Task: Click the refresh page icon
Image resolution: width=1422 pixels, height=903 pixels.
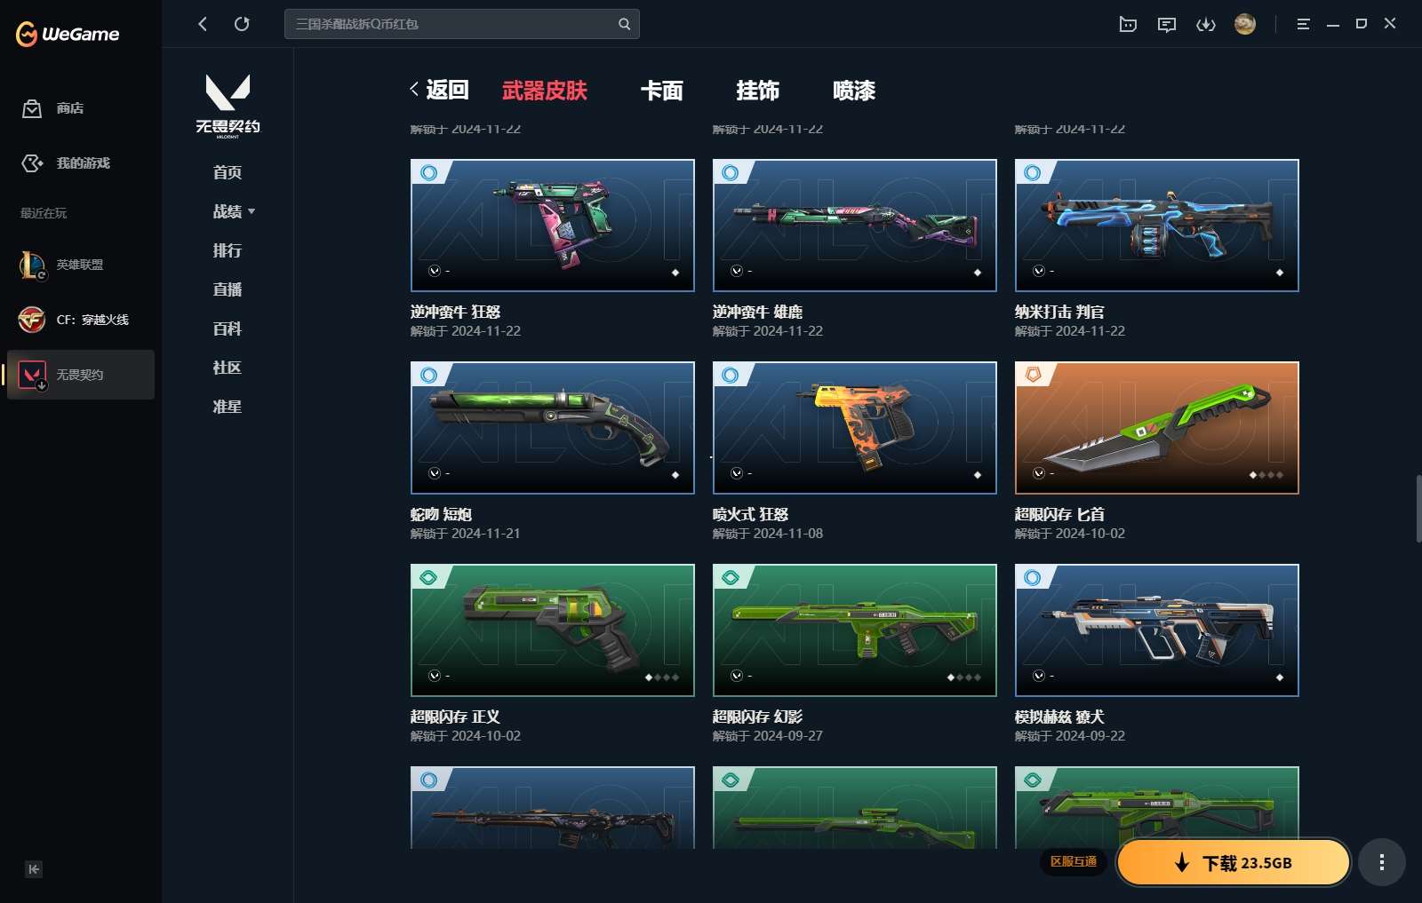Action: [242, 24]
